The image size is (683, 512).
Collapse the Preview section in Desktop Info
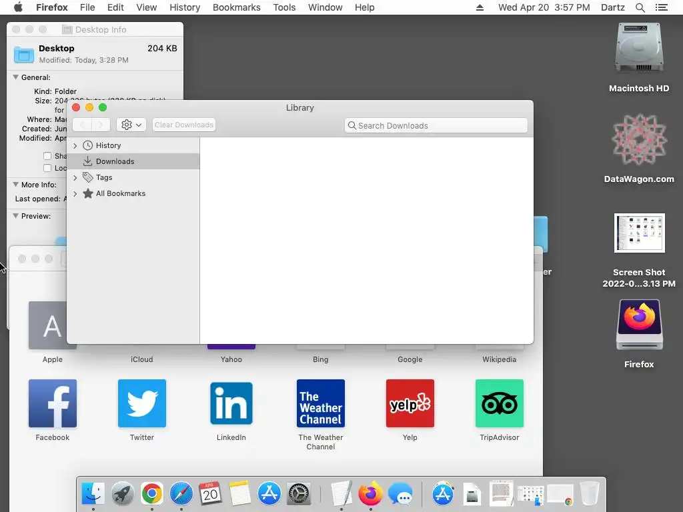click(16, 215)
